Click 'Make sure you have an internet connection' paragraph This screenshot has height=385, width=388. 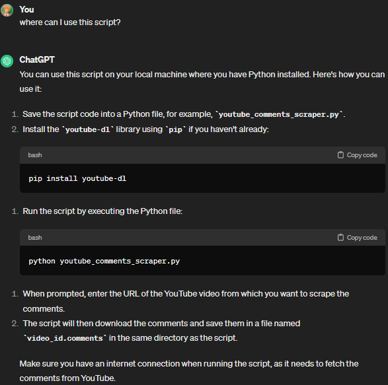(189, 371)
